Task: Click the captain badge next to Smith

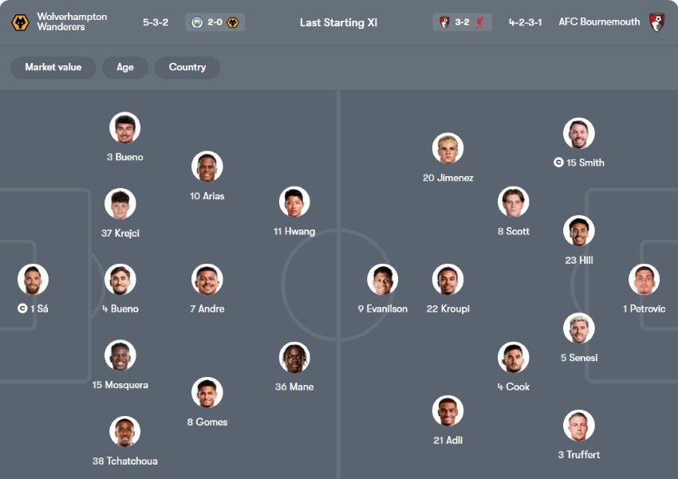Action: (558, 163)
